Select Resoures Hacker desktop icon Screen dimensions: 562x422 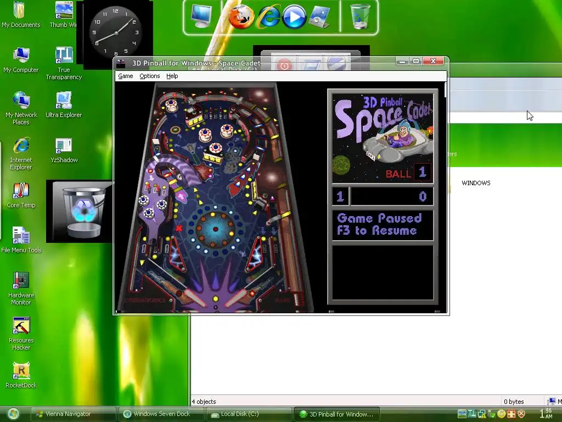click(21, 334)
